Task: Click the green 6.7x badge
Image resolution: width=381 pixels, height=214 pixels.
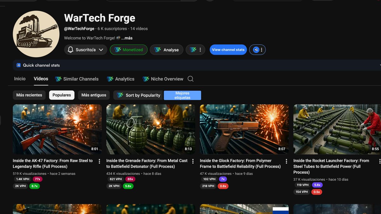Action: tap(35, 186)
